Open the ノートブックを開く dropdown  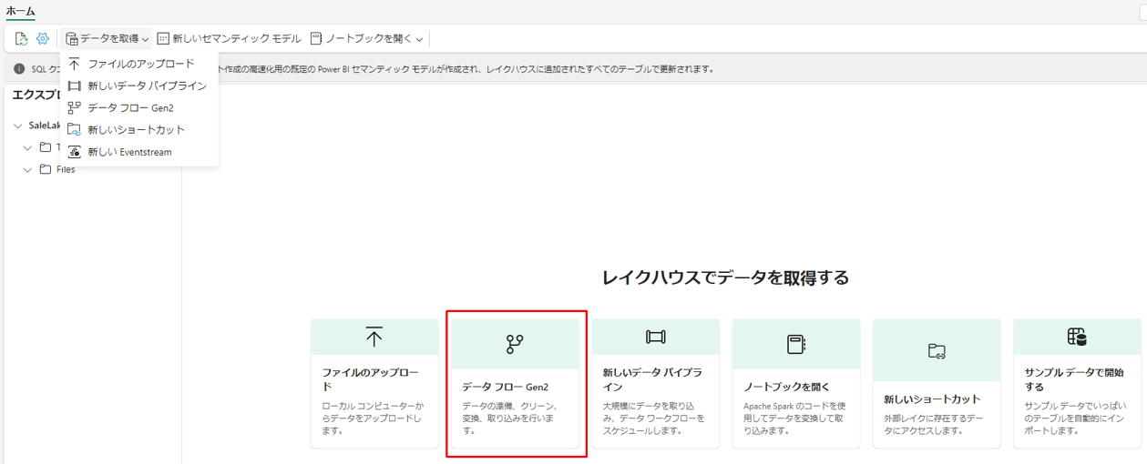(367, 38)
